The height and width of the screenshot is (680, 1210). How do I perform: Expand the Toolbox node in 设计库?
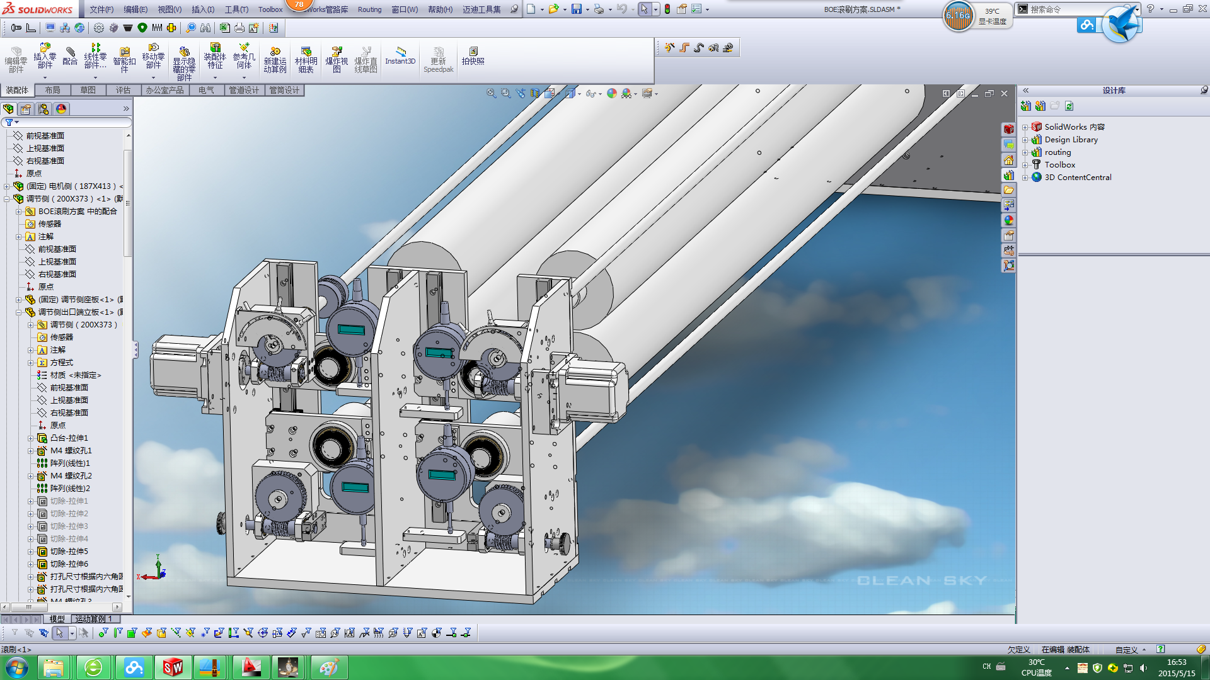[1025, 165]
